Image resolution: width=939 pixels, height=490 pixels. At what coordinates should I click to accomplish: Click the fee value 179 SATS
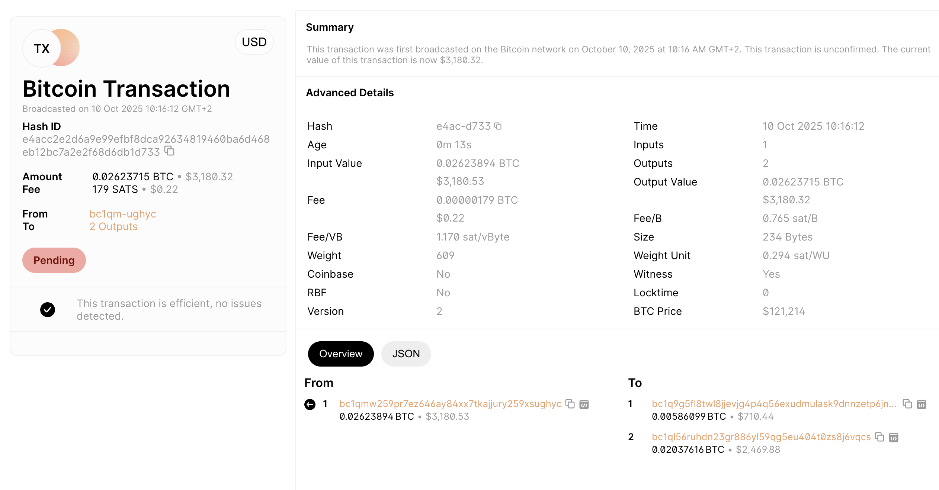(115, 189)
